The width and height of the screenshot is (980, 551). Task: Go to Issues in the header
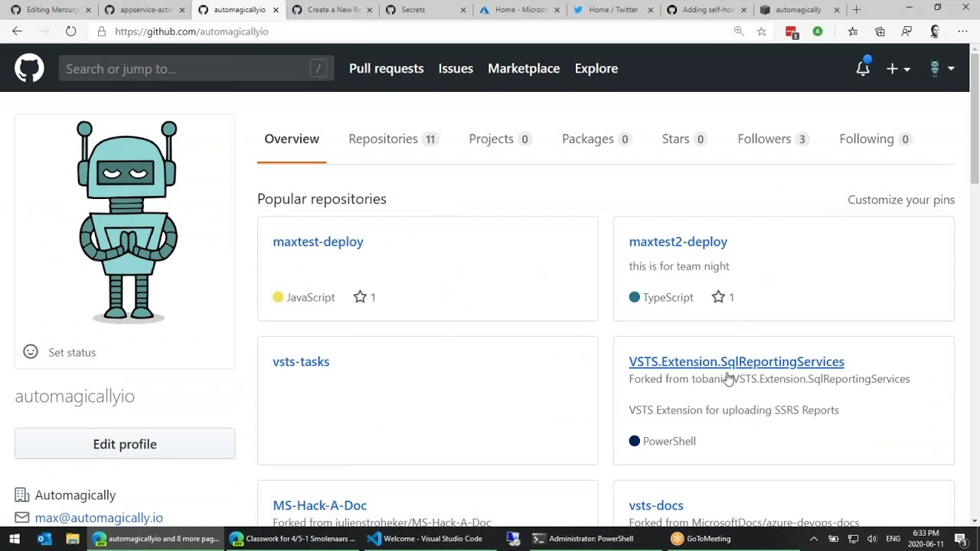[x=456, y=69]
